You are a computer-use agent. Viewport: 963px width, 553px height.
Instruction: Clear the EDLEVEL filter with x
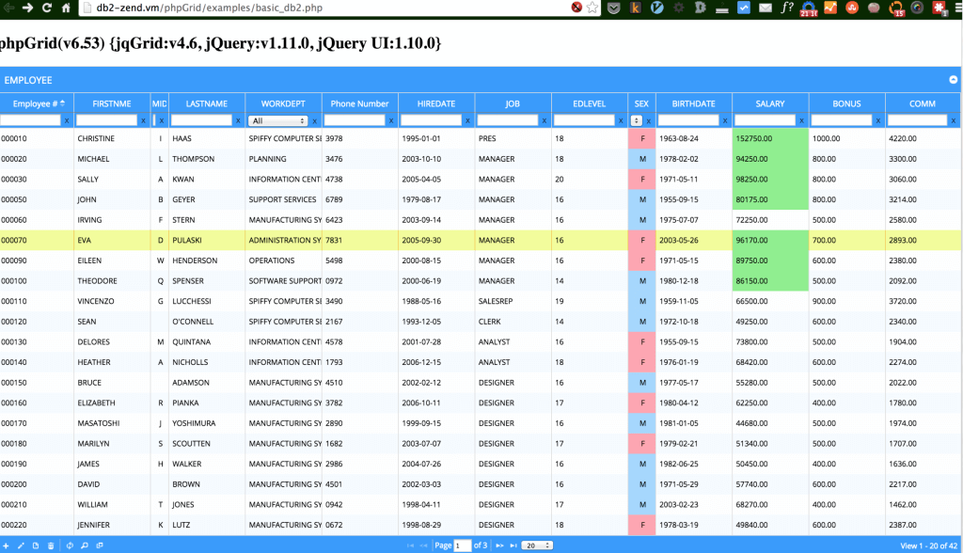621,121
